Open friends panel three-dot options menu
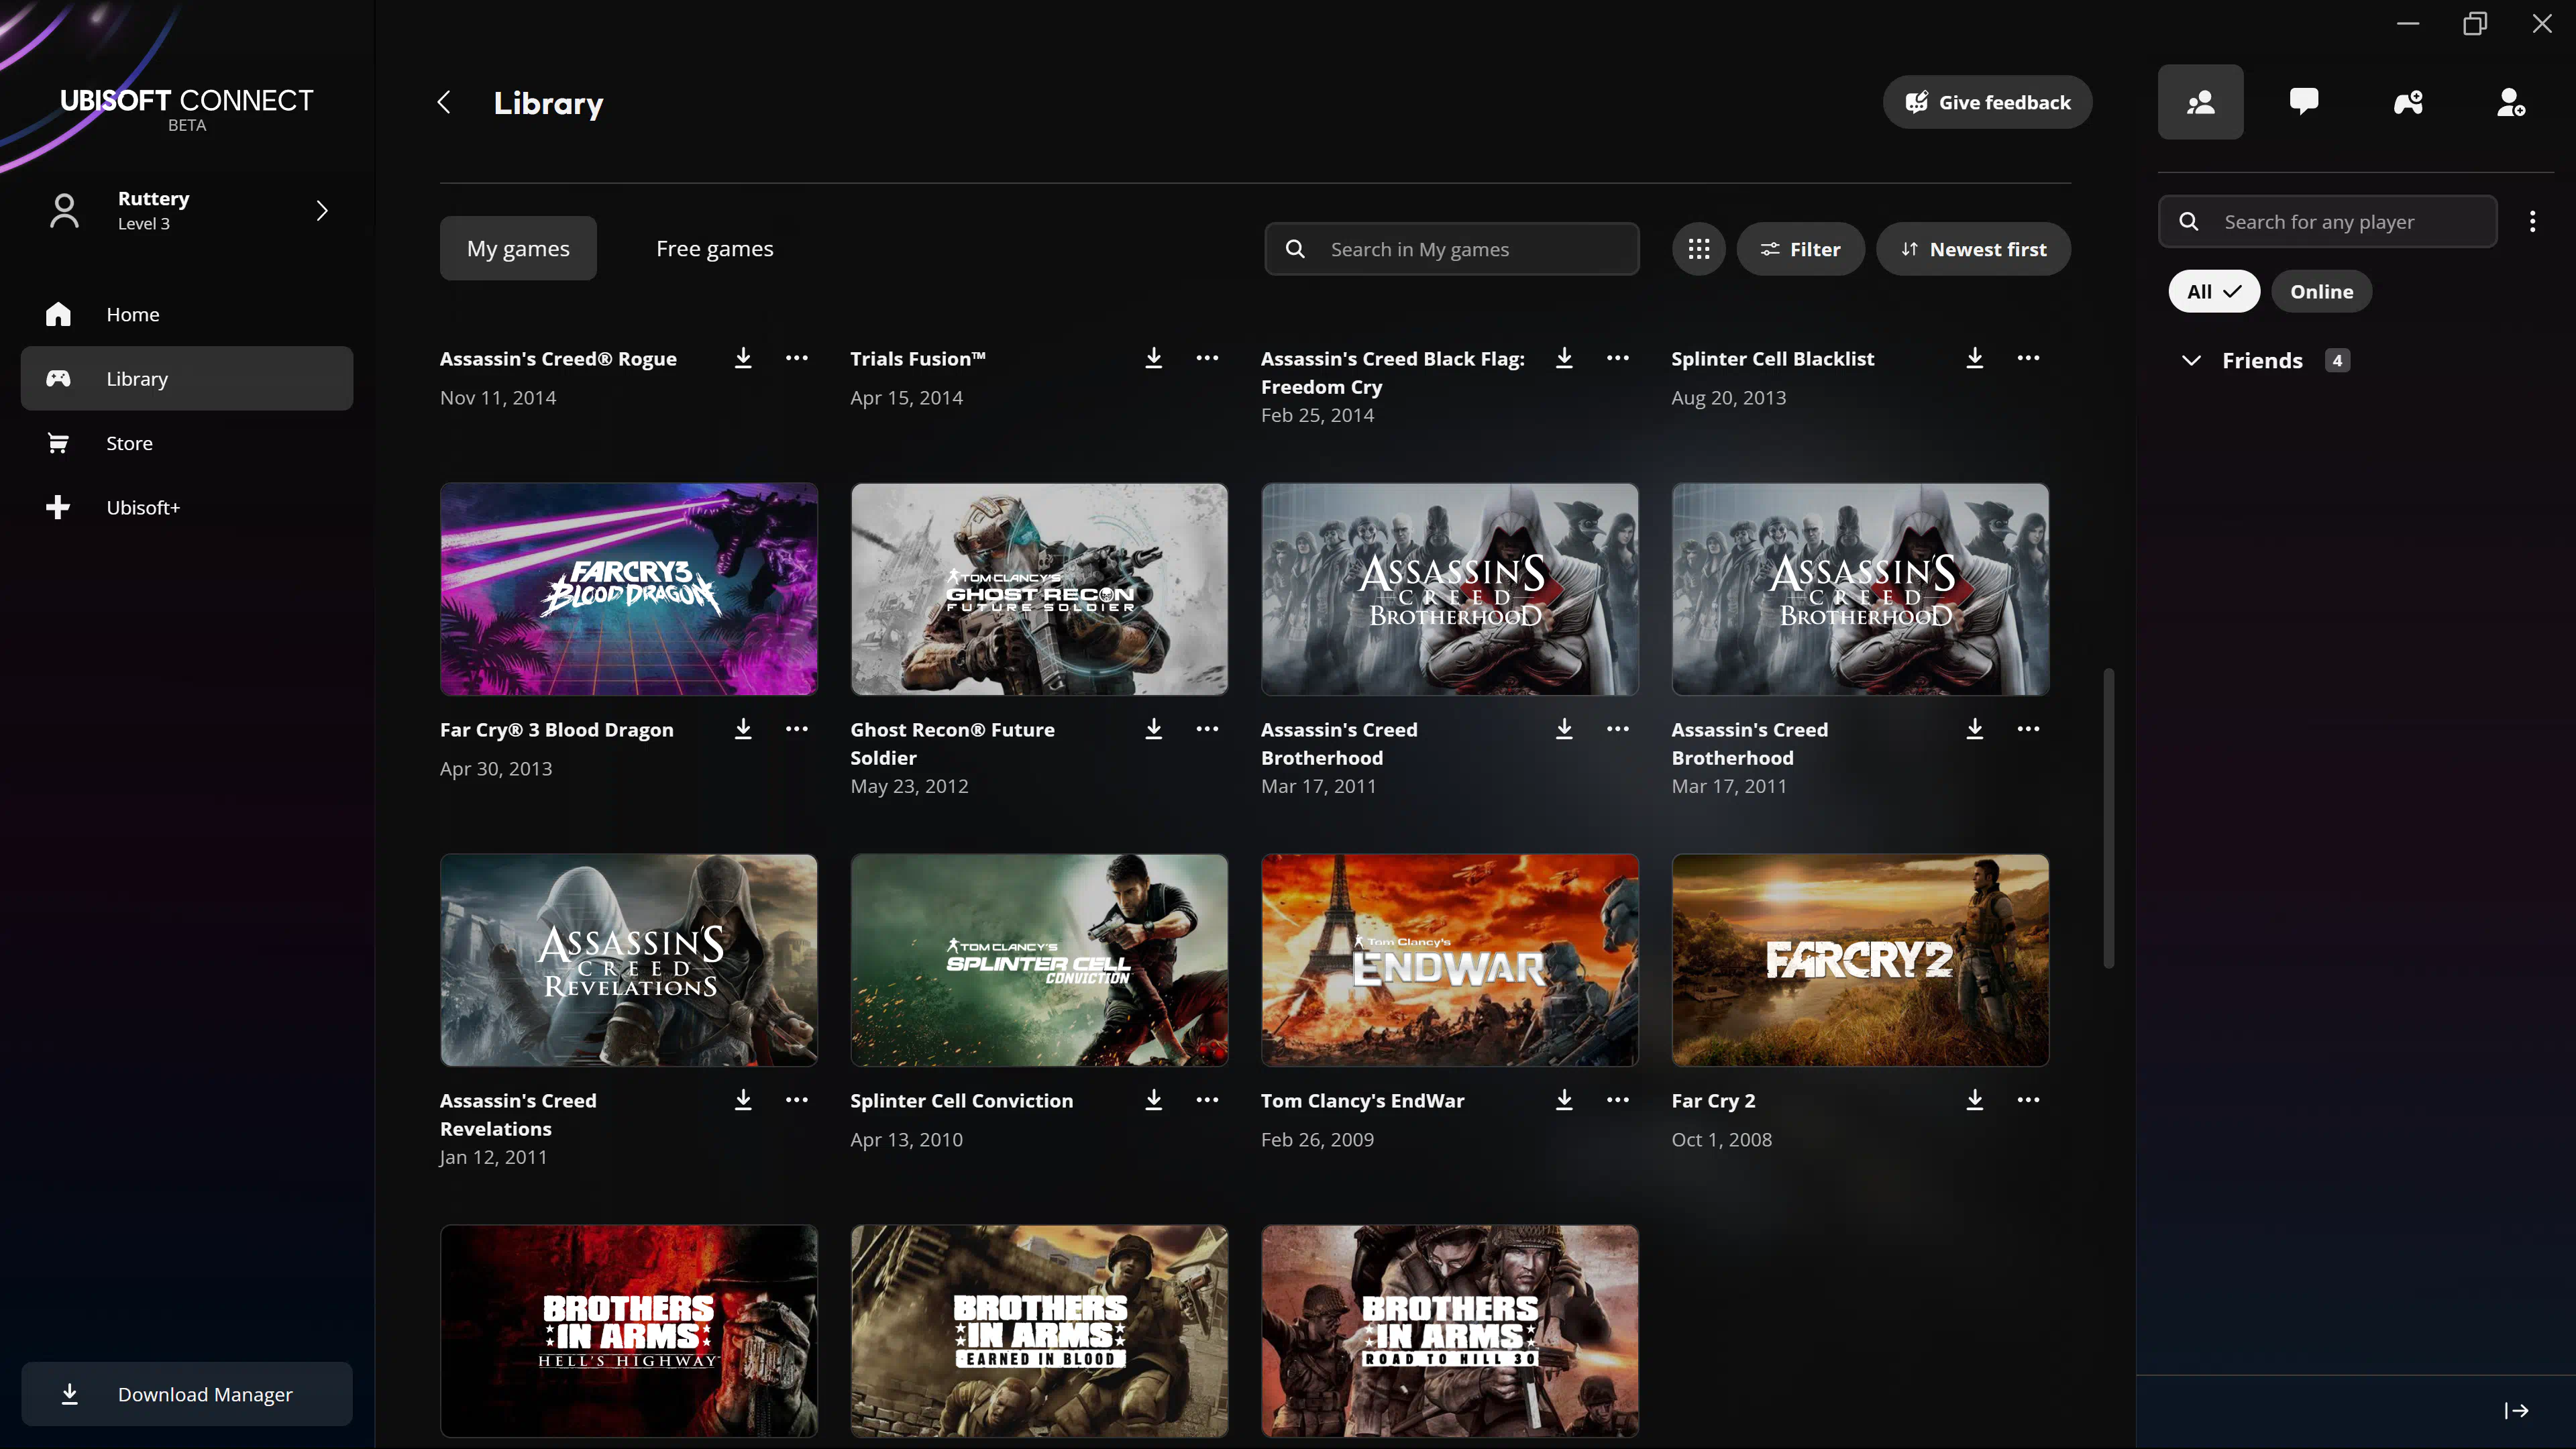Viewport: 2576px width, 1449px height. click(2532, 221)
